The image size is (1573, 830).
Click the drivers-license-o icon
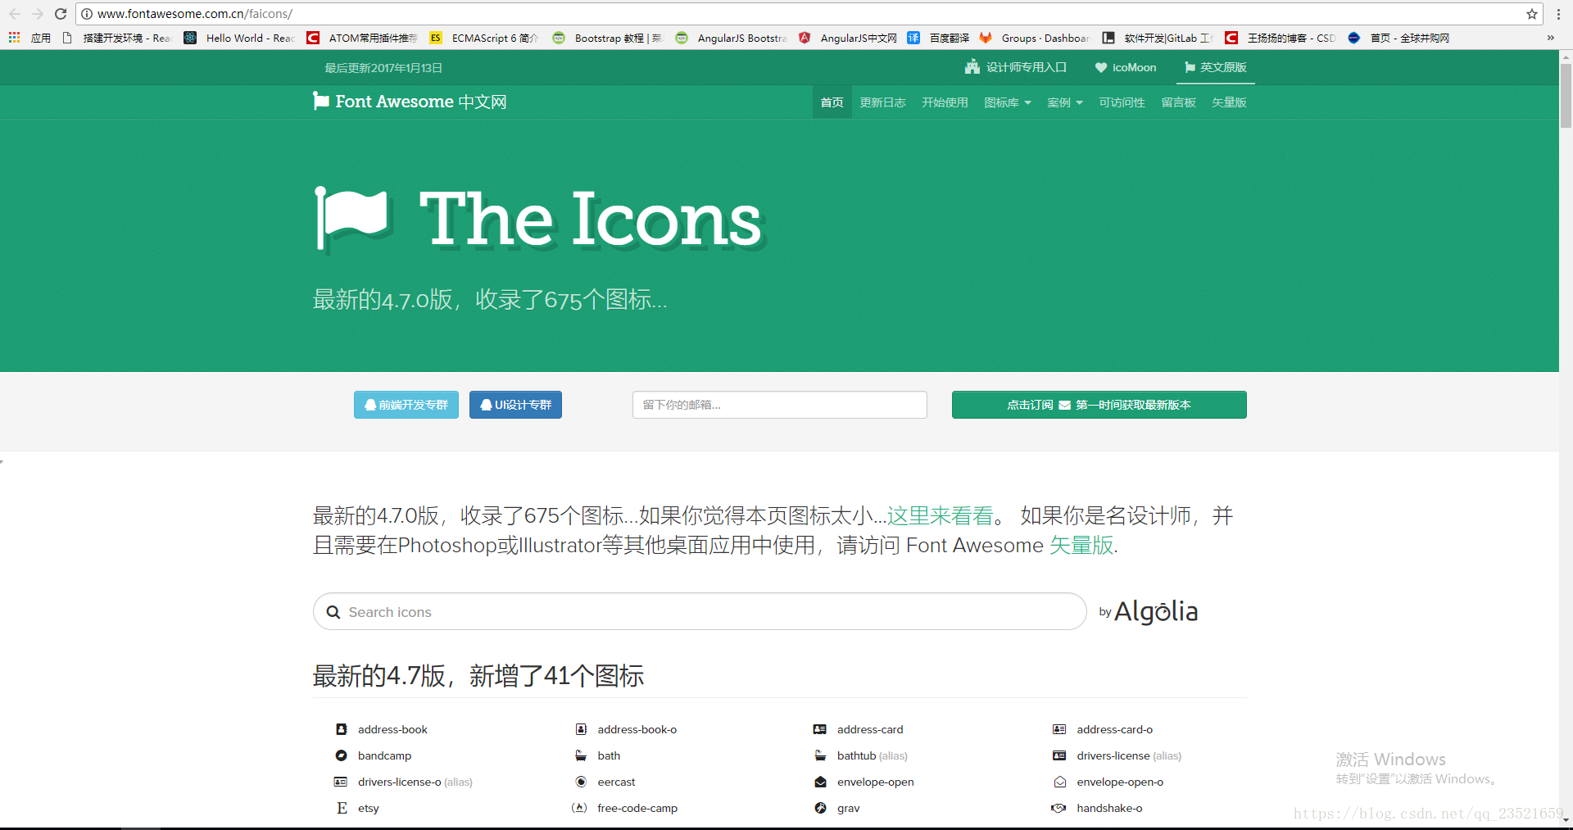(x=341, y=782)
